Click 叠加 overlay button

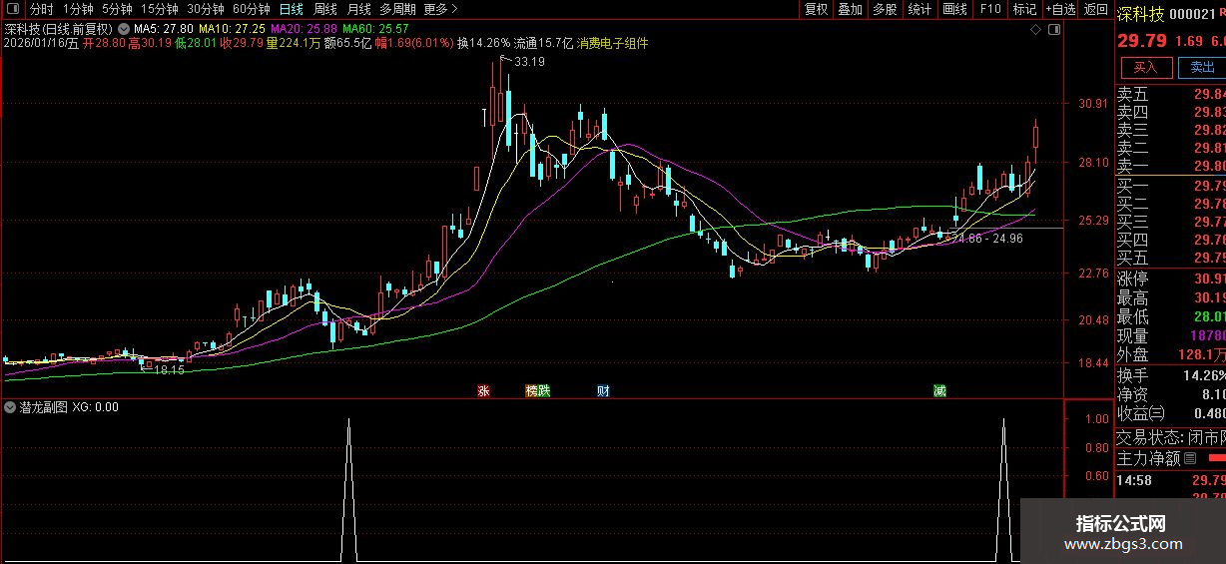click(x=851, y=9)
